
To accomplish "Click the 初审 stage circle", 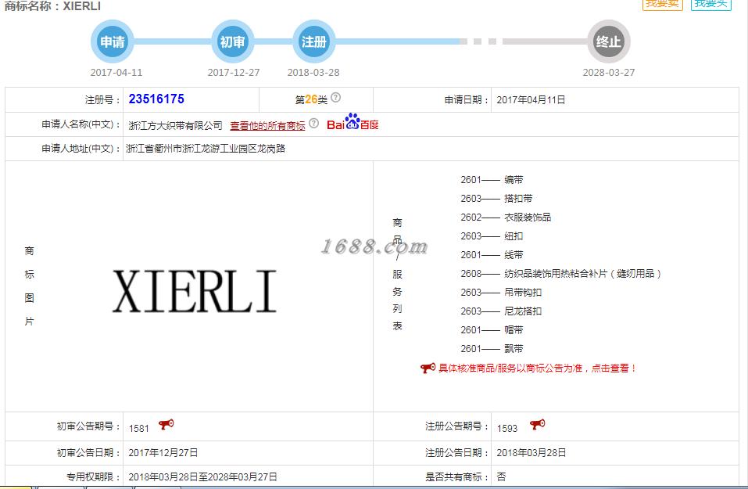I will point(232,41).
